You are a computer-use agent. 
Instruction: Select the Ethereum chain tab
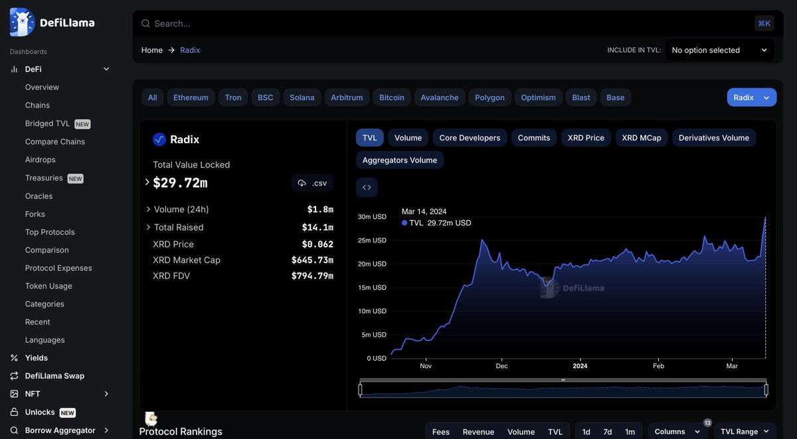191,97
